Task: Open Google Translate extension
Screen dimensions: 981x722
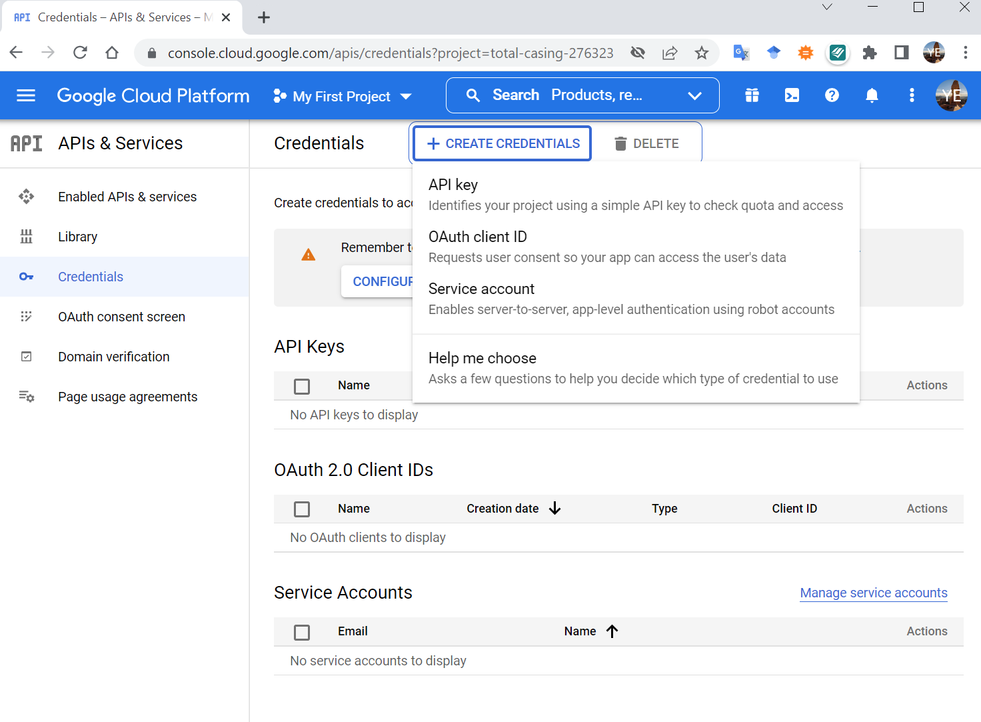Action: 741,53
